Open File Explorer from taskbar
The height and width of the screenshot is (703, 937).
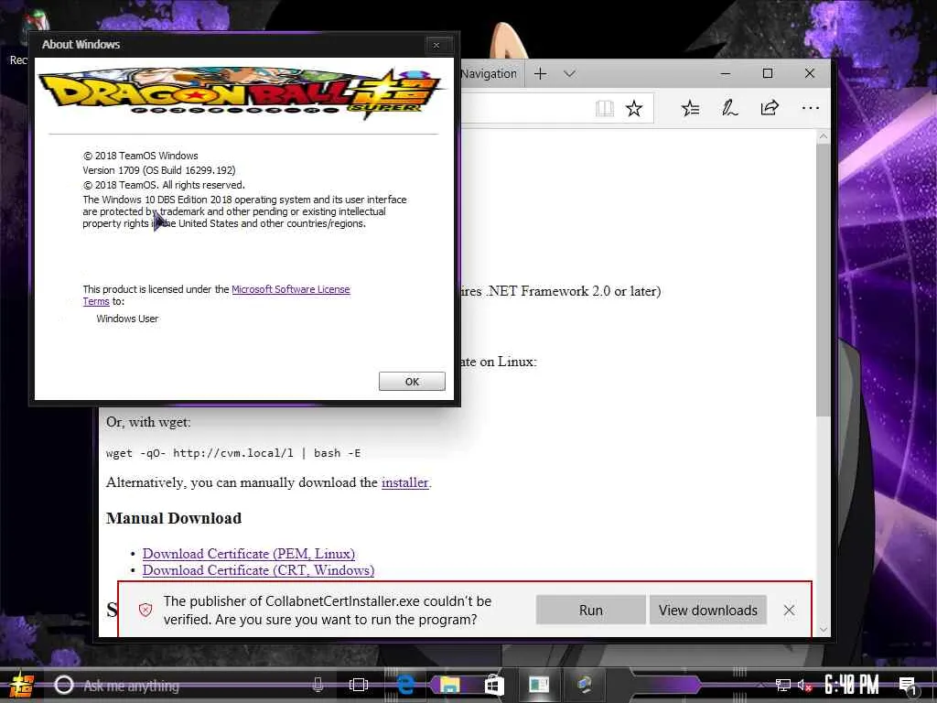[450, 685]
